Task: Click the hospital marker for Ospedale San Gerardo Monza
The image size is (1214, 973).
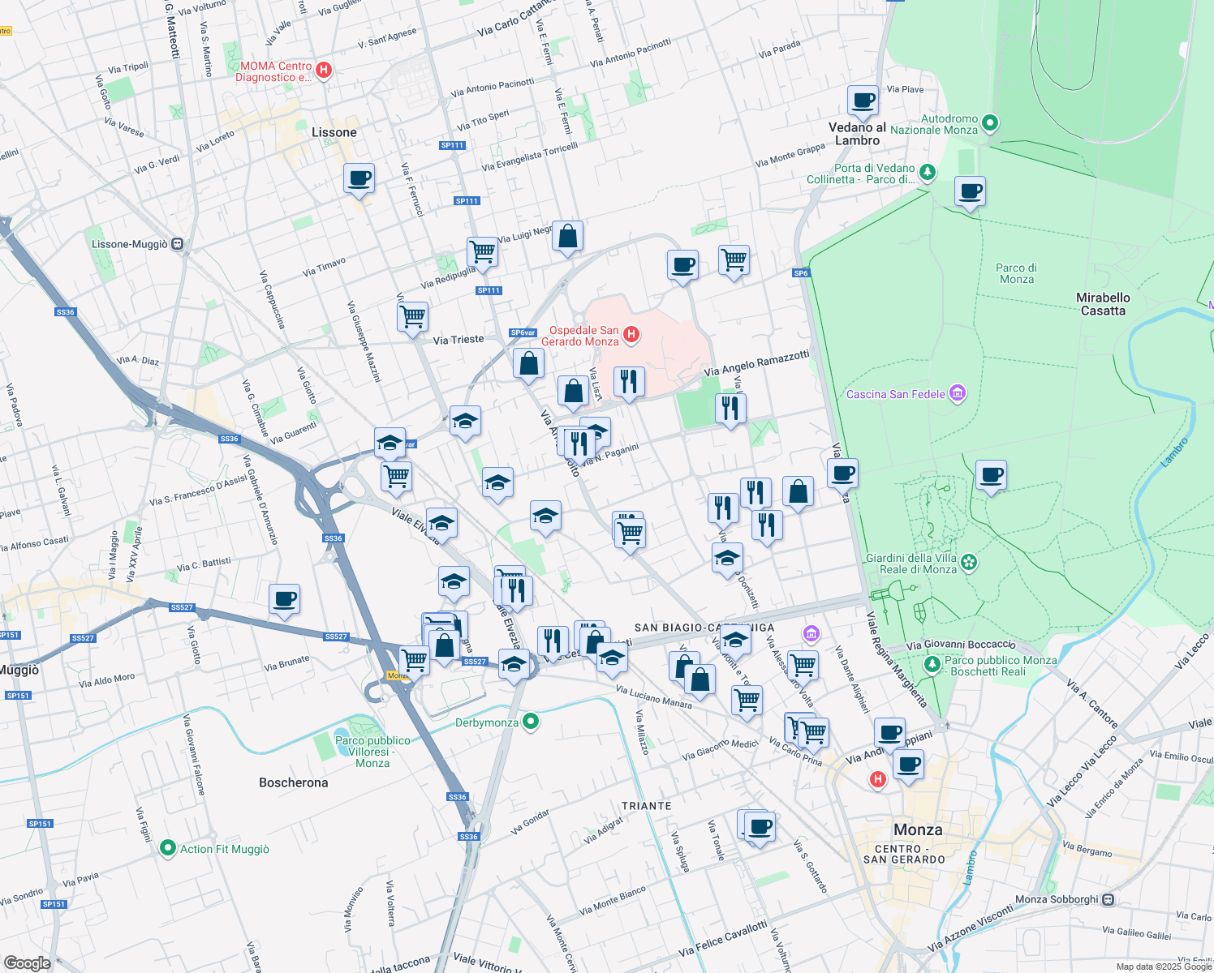Action: 632,334
